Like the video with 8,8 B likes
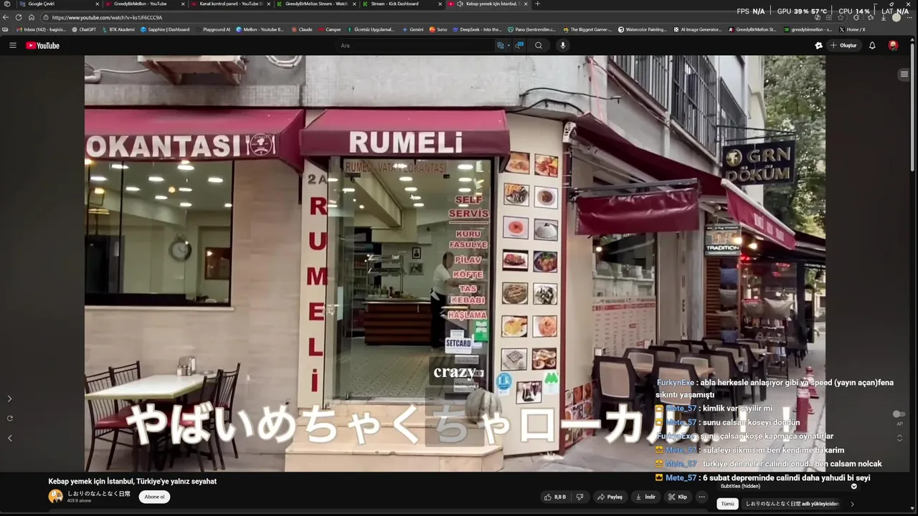918x516 pixels. click(x=555, y=497)
